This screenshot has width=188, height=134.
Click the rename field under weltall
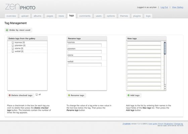point(85,64)
